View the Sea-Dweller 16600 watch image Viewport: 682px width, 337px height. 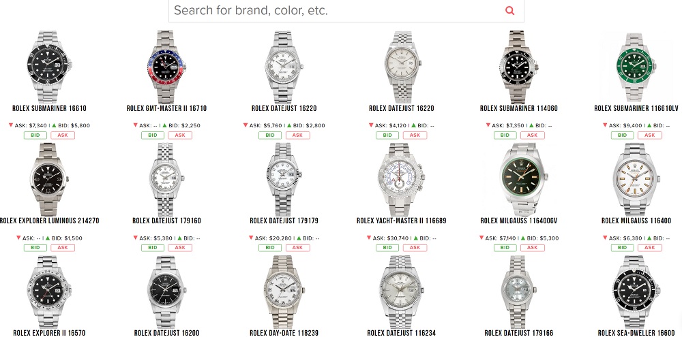[x=636, y=291]
